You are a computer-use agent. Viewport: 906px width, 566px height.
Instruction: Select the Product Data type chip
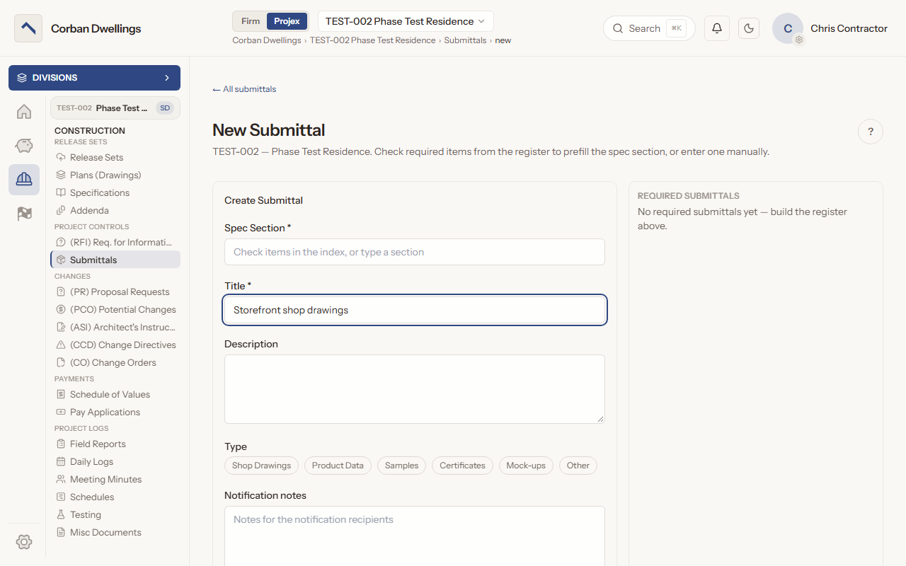click(338, 466)
